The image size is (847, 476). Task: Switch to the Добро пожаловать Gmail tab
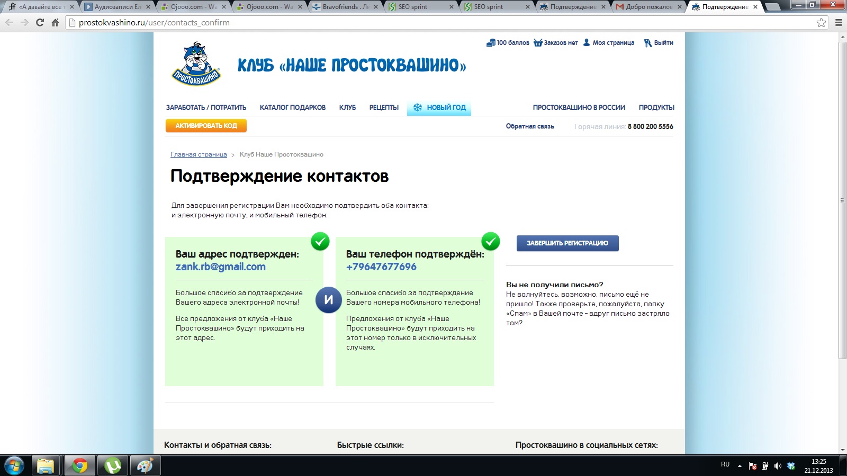click(649, 7)
